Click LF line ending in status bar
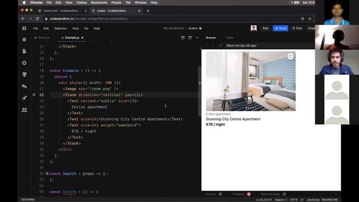Image resolution: width=359 pixels, height=202 pixels. tap(302, 200)
